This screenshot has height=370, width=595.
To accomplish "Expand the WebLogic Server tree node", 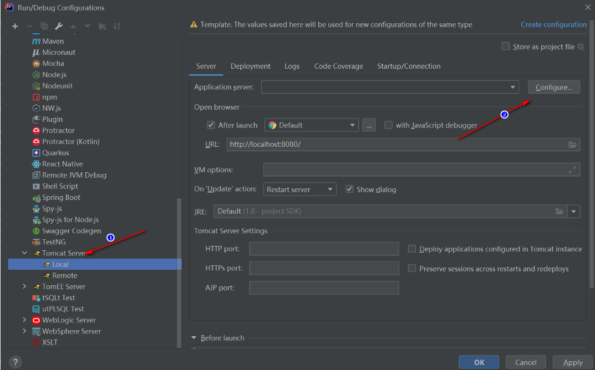I will 24,320.
